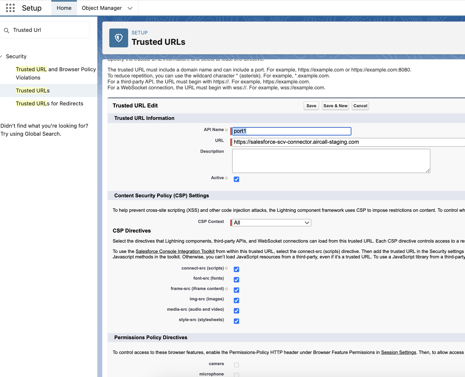Collapse the Security tree section

[1, 56]
